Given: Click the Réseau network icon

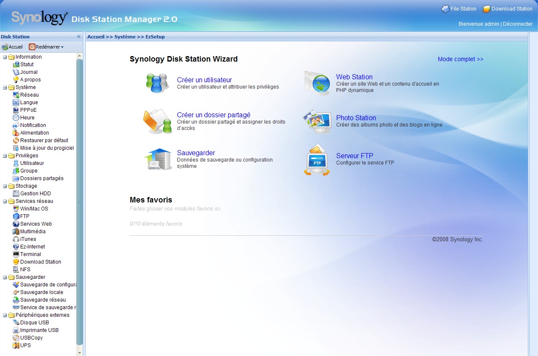Looking at the screenshot, I should click(x=16, y=95).
